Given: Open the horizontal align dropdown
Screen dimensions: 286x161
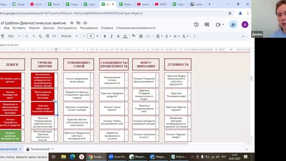Looking at the screenshot, I should coord(160,36).
